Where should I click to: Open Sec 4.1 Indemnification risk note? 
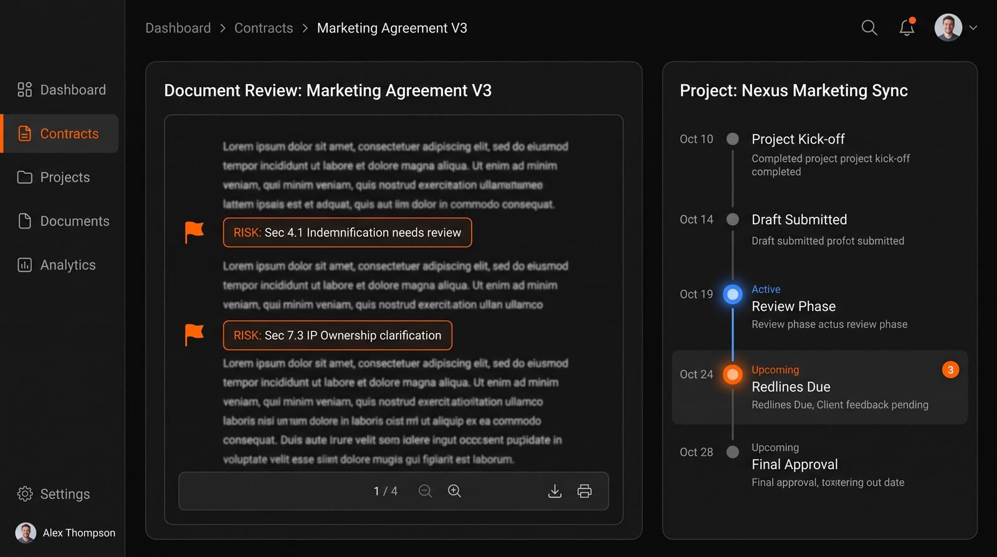tap(347, 232)
